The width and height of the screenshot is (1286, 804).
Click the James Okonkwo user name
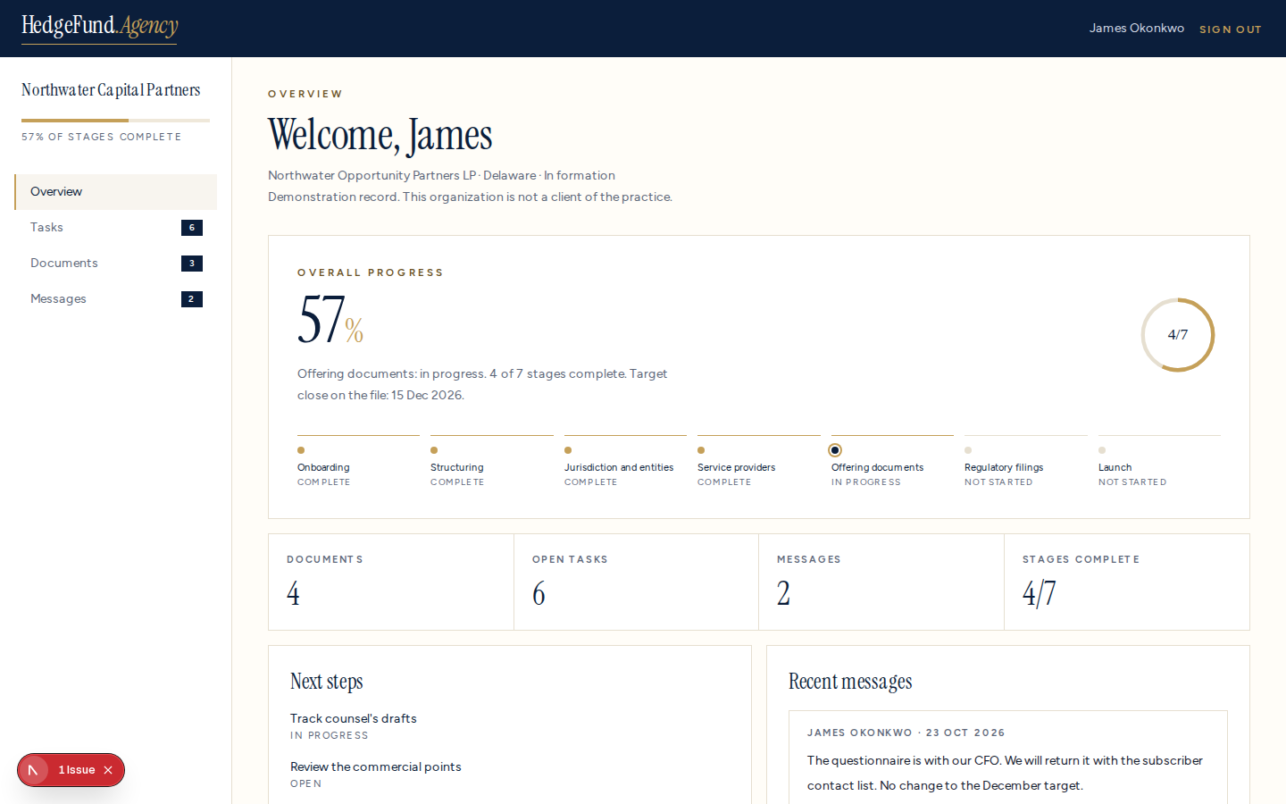1137,29
